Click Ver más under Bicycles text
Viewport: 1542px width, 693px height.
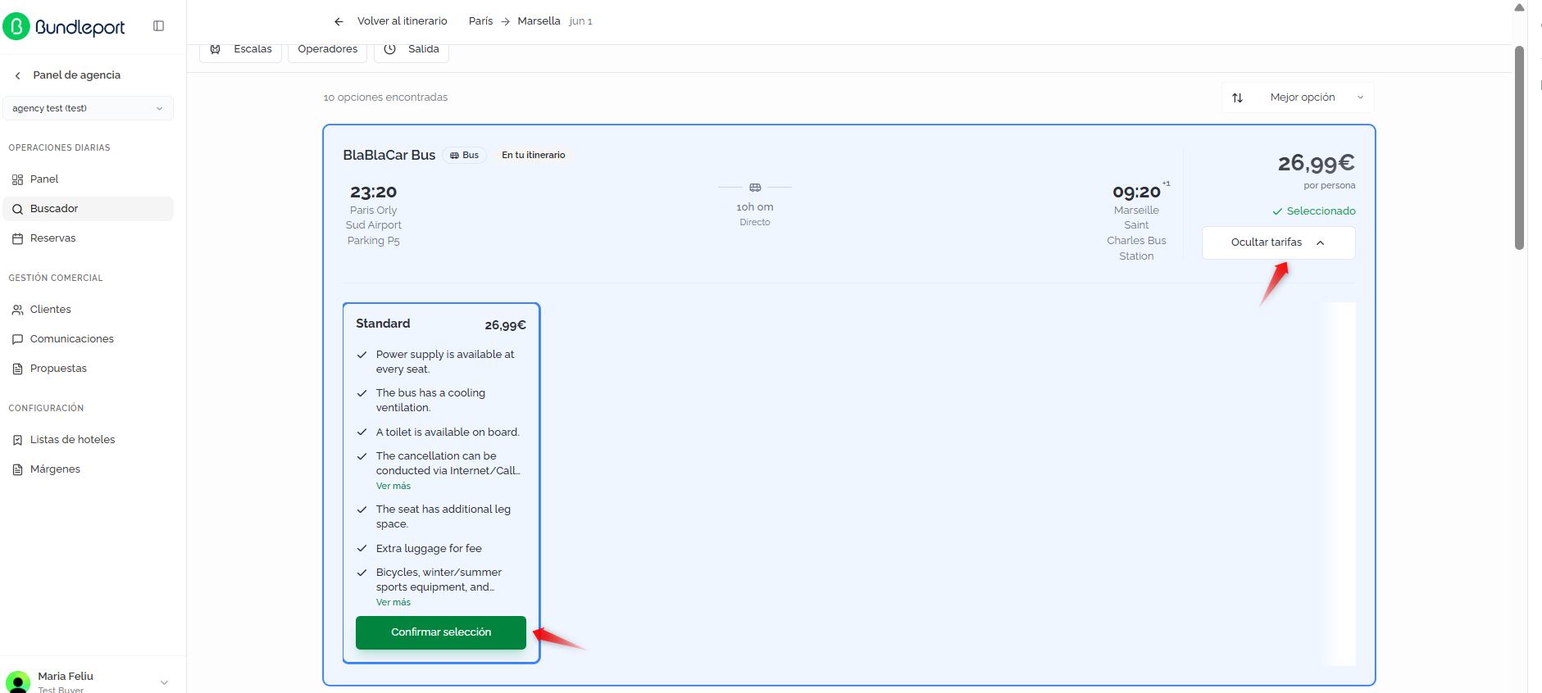point(393,602)
